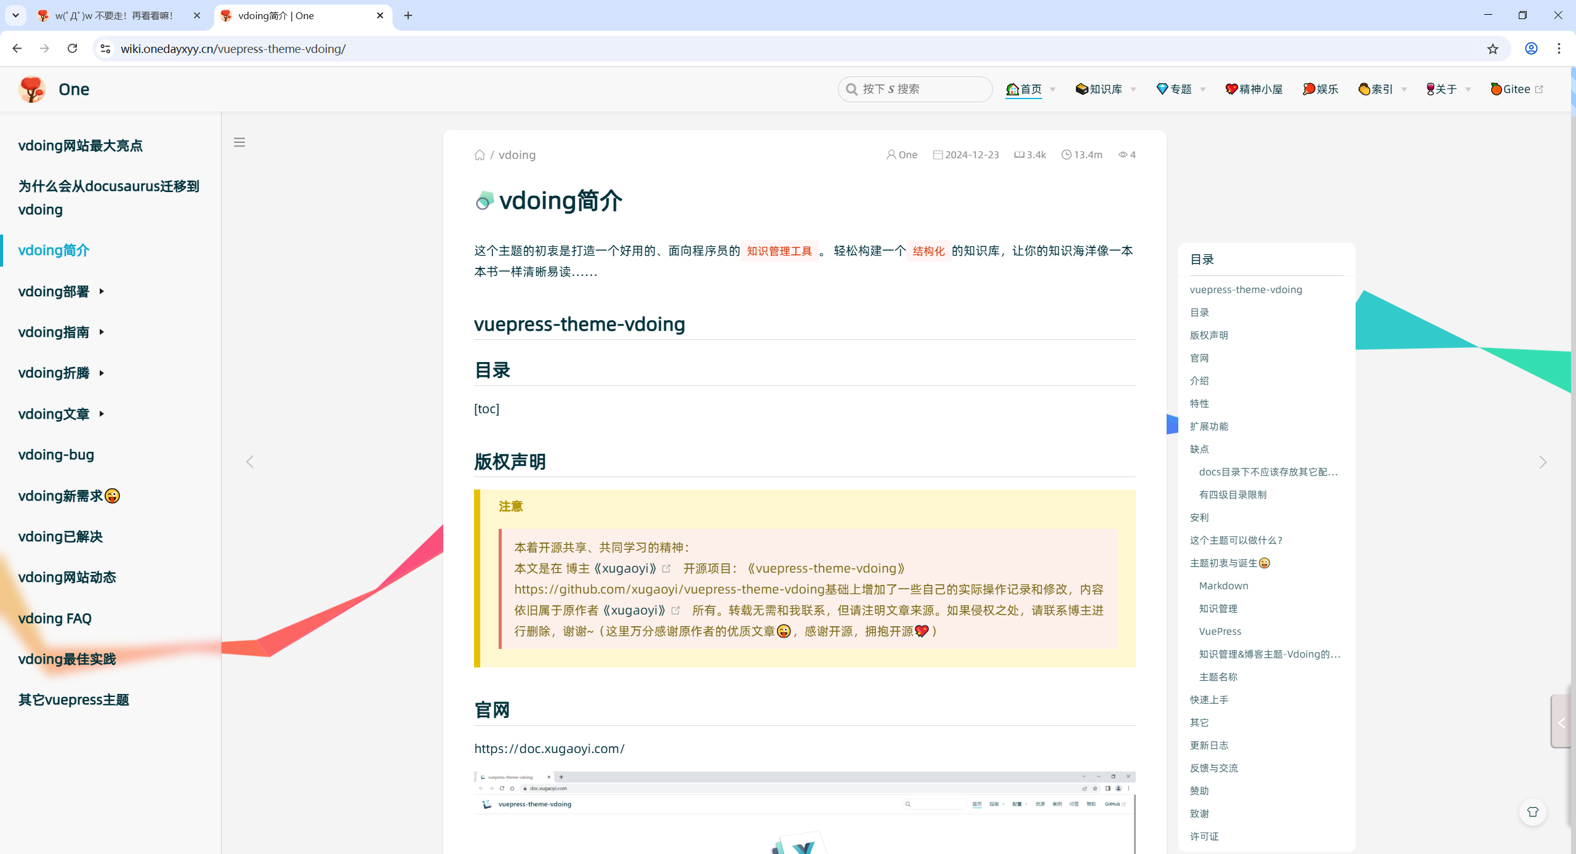Open 精神小屋 nav item

coord(1254,89)
